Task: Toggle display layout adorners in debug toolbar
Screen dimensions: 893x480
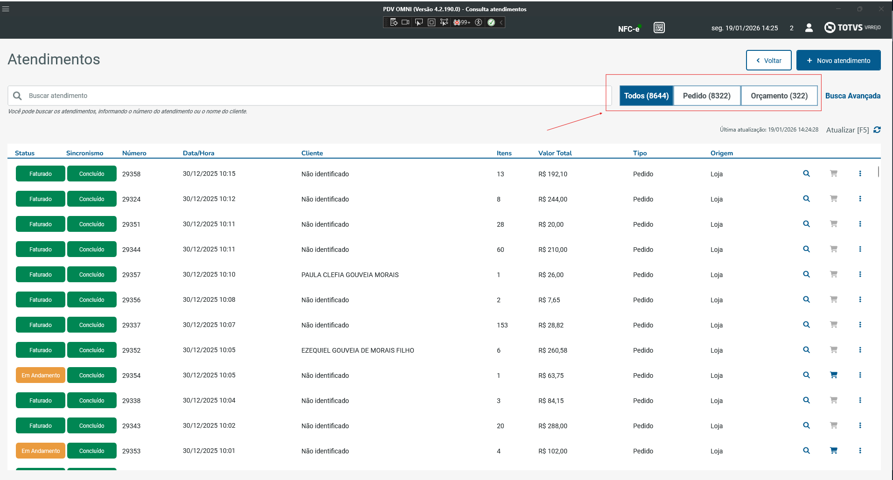Action: pos(432,22)
